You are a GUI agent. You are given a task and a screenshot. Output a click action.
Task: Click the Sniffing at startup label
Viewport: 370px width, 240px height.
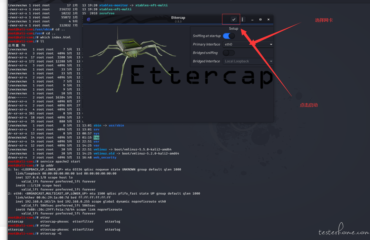coord(207,36)
